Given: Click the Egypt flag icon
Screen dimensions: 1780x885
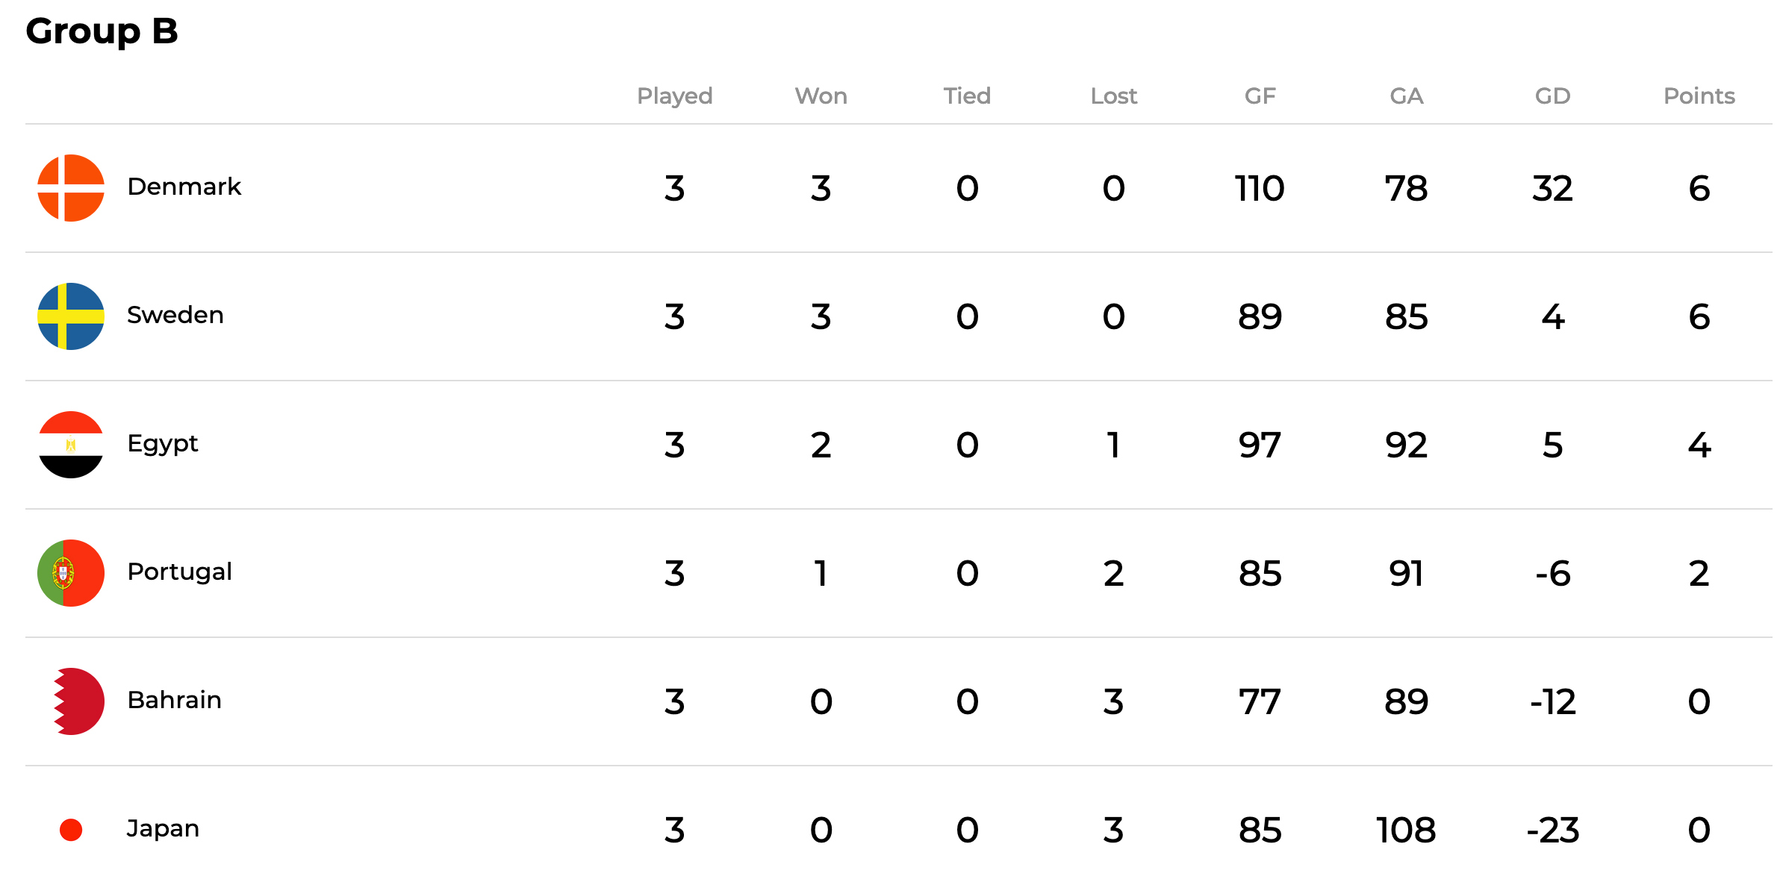Looking at the screenshot, I should click(71, 445).
